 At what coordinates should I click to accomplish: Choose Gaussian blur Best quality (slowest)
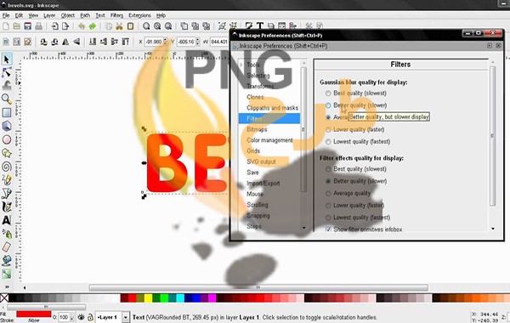(x=328, y=93)
